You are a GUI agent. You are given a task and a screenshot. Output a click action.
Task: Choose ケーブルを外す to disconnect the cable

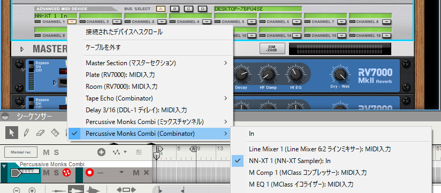[x=150, y=48]
